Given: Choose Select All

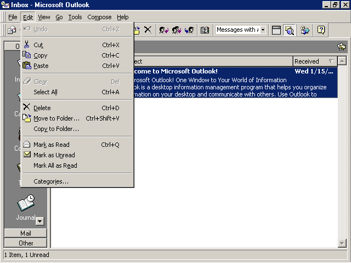Looking at the screenshot, I should 77,92.
